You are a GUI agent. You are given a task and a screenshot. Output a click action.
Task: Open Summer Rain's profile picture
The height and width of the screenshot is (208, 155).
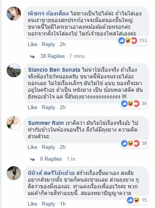[x=14, y=123]
